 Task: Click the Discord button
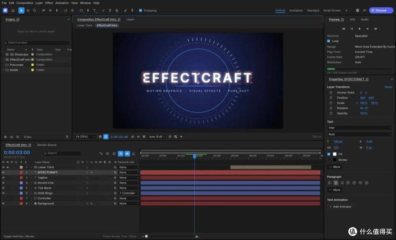tap(381, 10)
